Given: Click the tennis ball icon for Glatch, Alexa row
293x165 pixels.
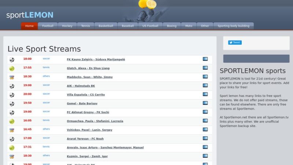Looking at the screenshot, I should [12, 69].
